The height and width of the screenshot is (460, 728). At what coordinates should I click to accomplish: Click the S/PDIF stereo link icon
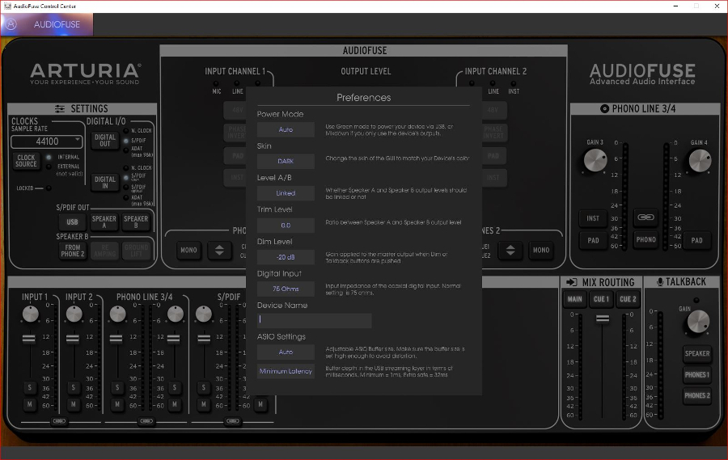coord(233,421)
